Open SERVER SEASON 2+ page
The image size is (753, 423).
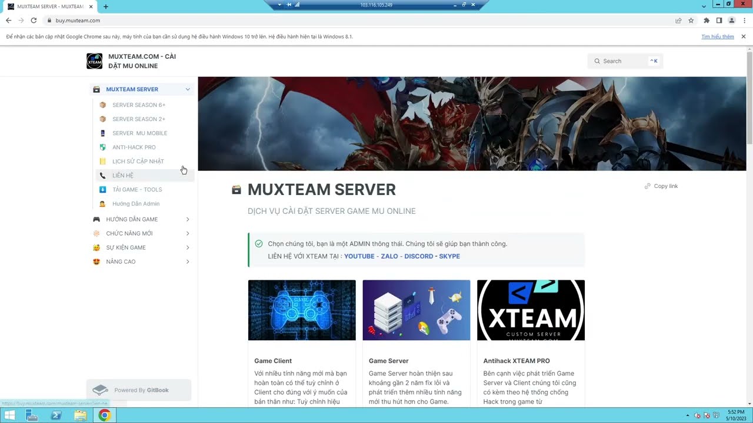(139, 119)
